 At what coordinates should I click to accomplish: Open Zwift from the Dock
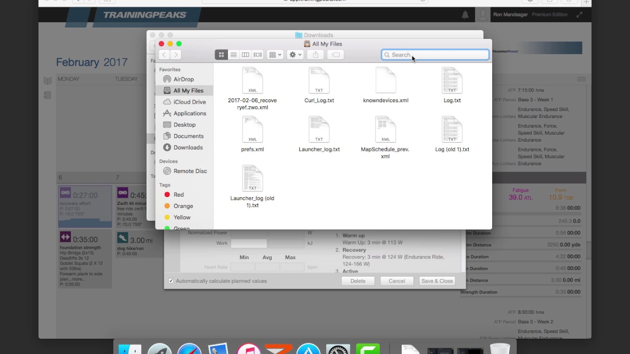pos(279,349)
